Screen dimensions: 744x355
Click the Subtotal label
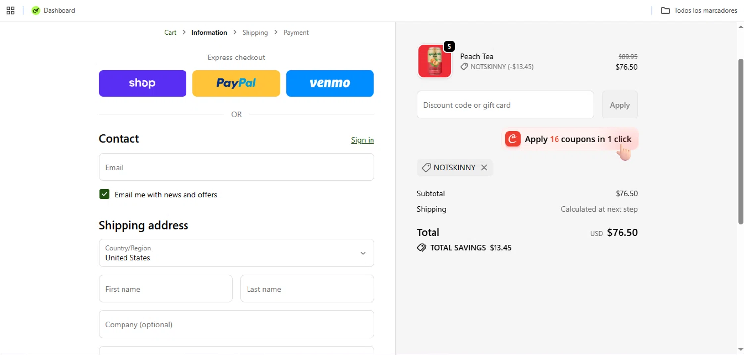[x=431, y=194]
